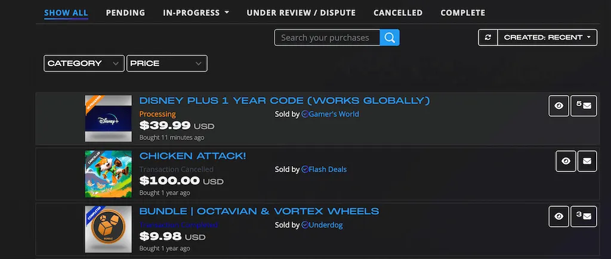611x259 pixels.
Task: View Bundle Octavian order eye icon
Action: point(558,216)
